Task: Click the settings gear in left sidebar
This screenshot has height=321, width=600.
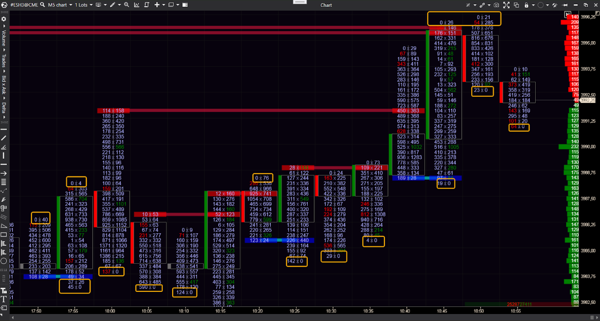Action: pos(4,19)
